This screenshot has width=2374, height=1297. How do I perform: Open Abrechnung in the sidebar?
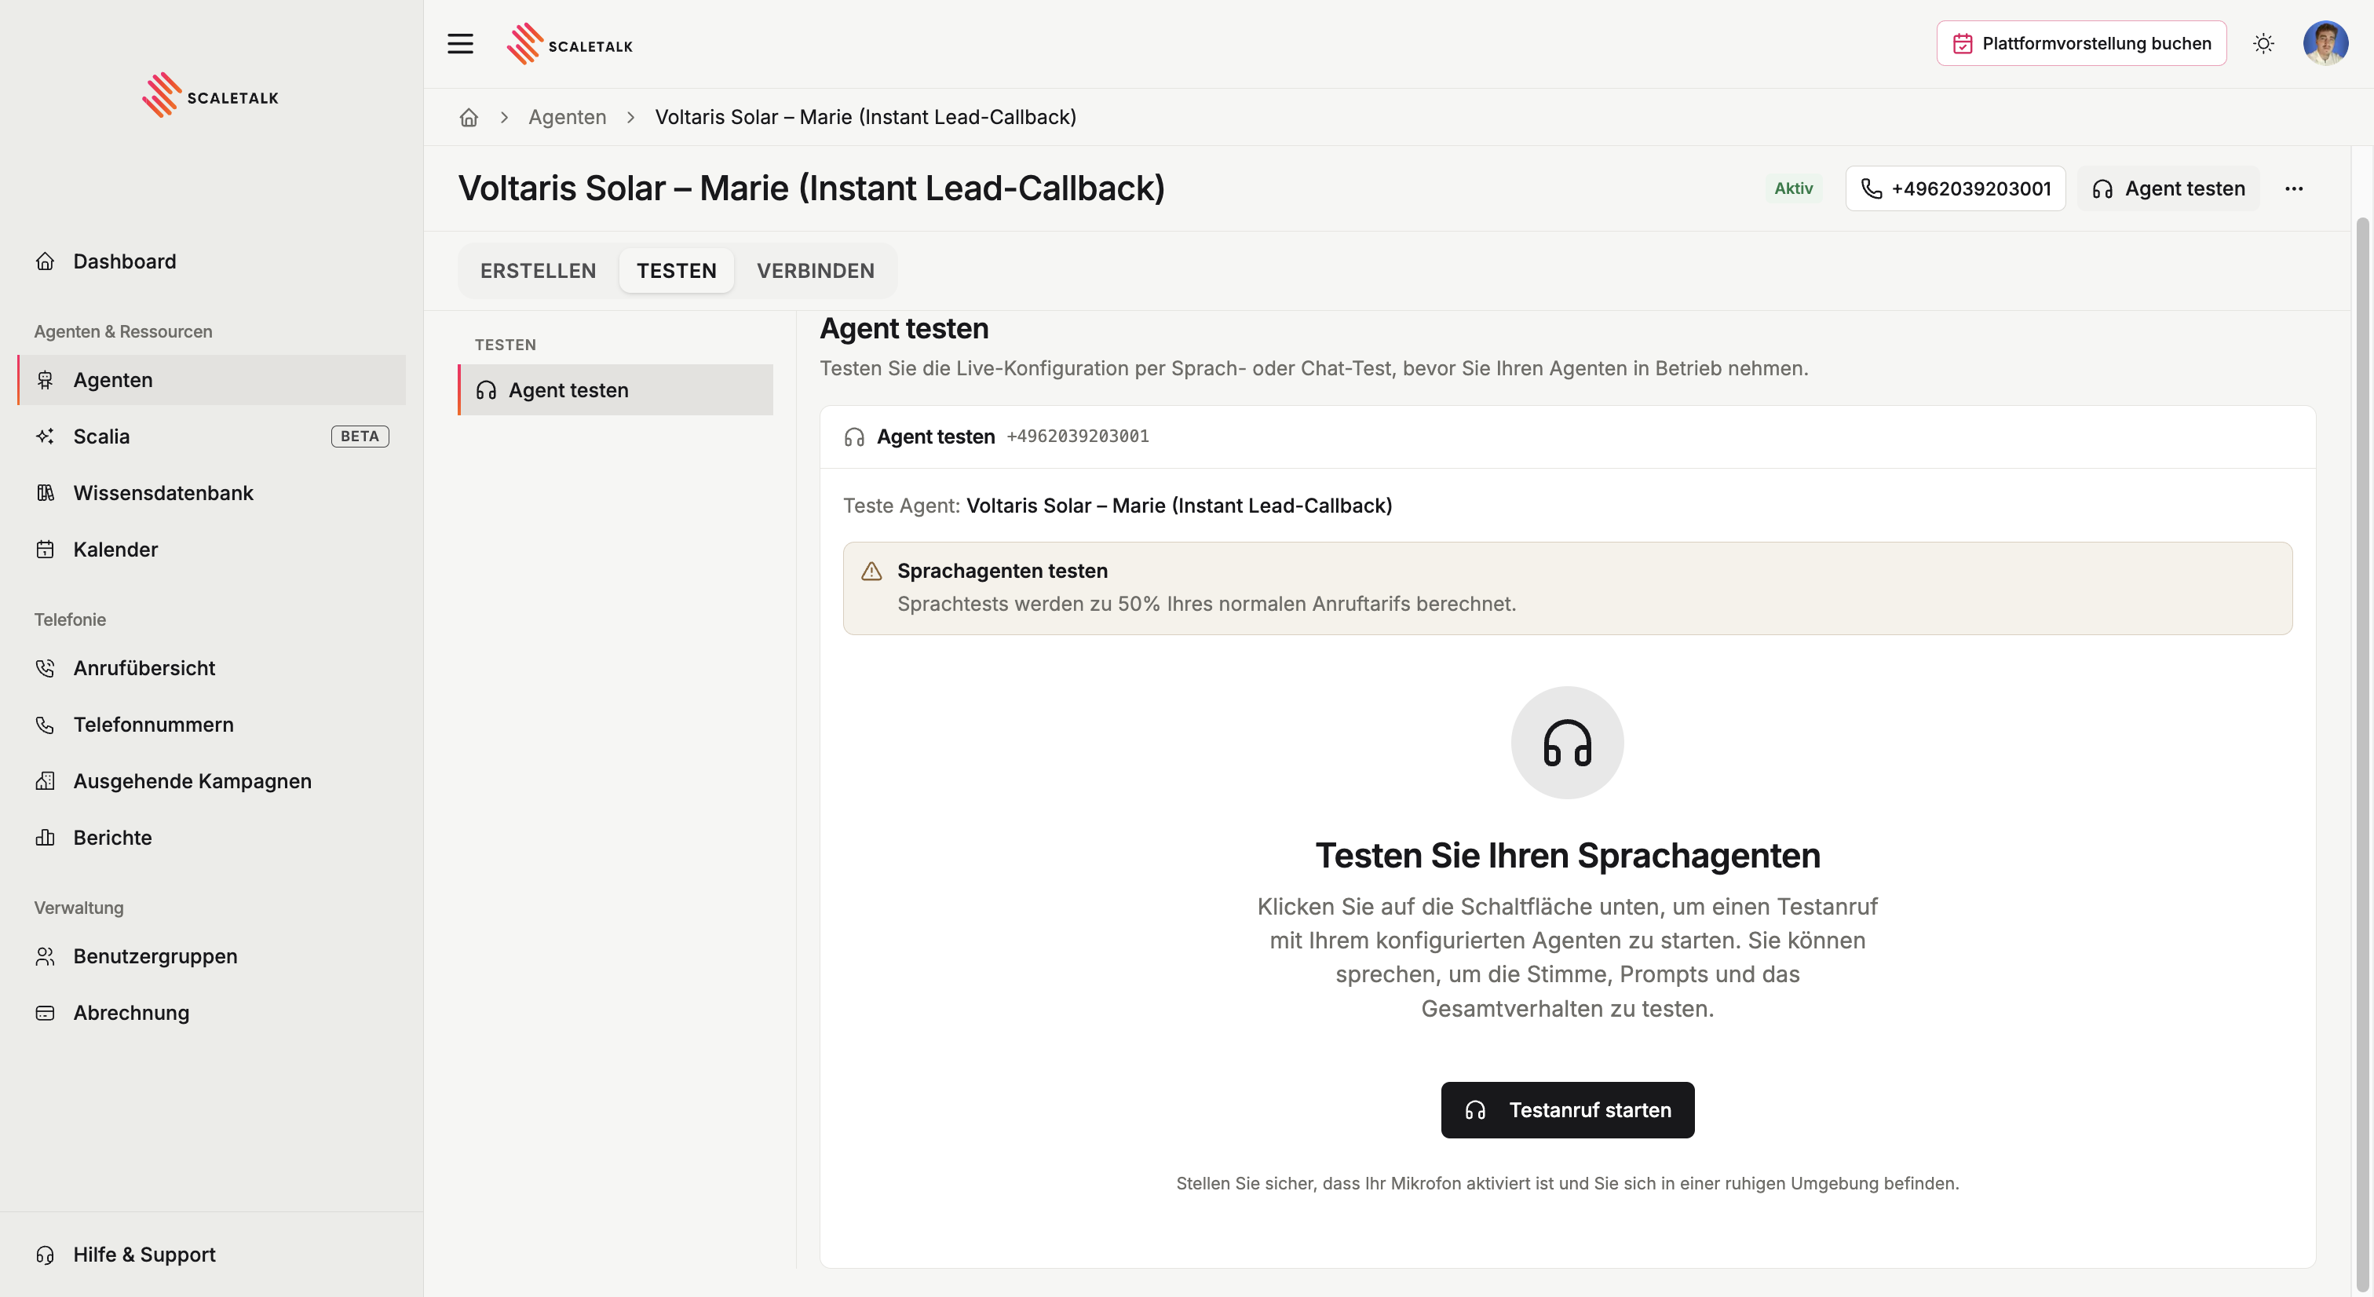[211, 1012]
